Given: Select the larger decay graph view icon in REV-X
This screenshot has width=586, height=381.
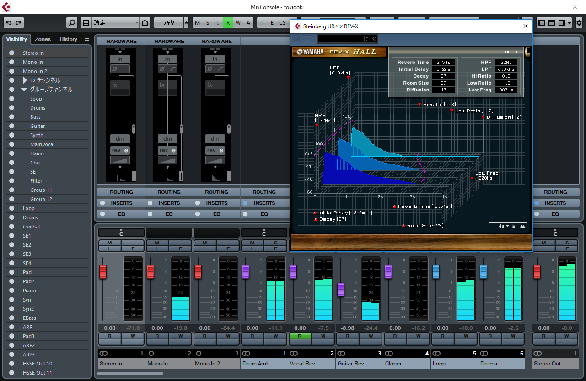Looking at the screenshot, I should click(x=522, y=226).
